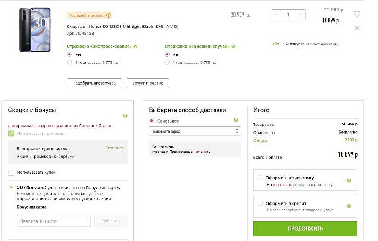Enable the Использовать купон checkbox
The image size is (378, 241).
click(x=11, y=172)
